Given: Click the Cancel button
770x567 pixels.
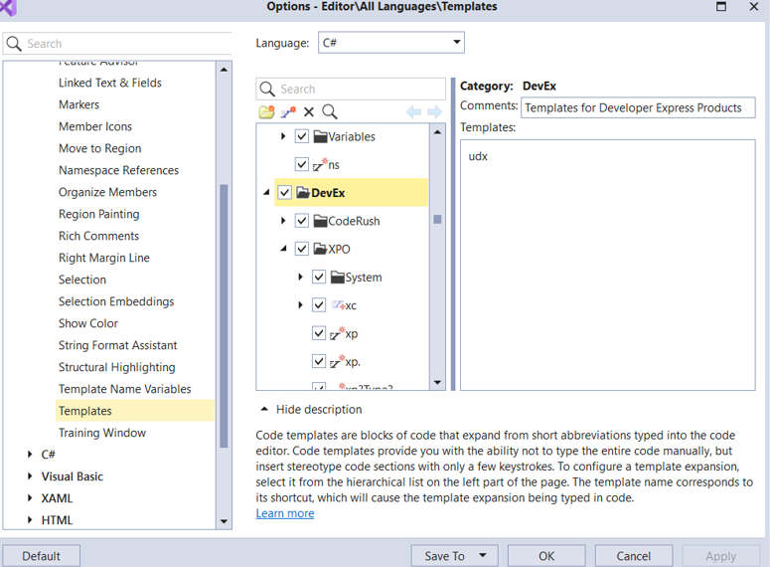Looking at the screenshot, I should [634, 556].
